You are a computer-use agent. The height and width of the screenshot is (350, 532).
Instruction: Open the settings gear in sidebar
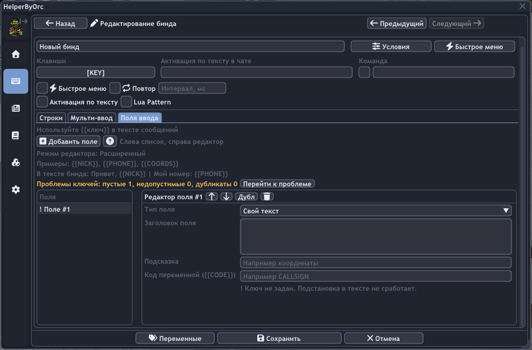(16, 190)
